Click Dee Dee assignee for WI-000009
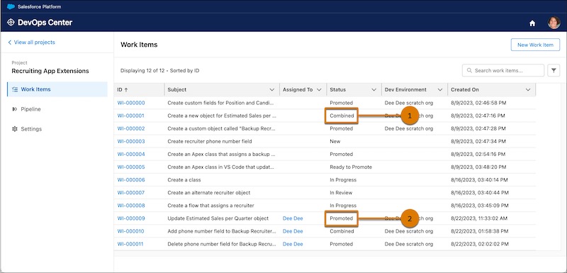 (293, 218)
